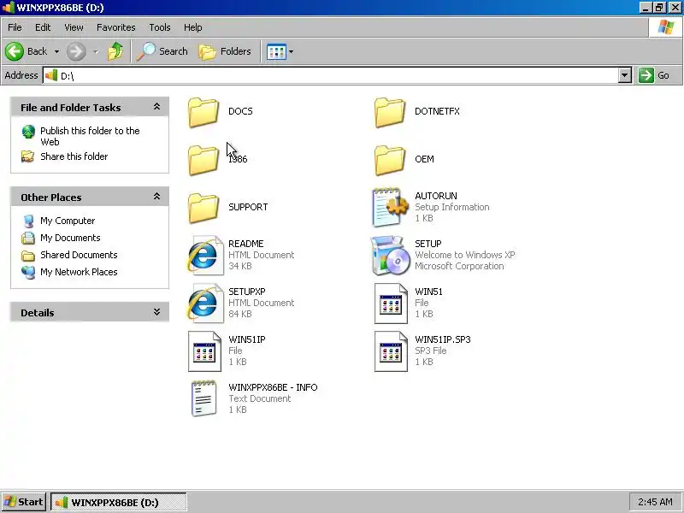Click the clock showing 2:45 AM

click(x=655, y=502)
